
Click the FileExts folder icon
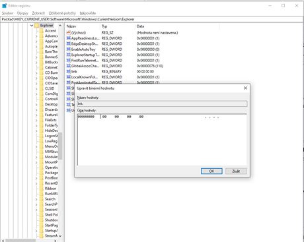[x=42, y=120]
